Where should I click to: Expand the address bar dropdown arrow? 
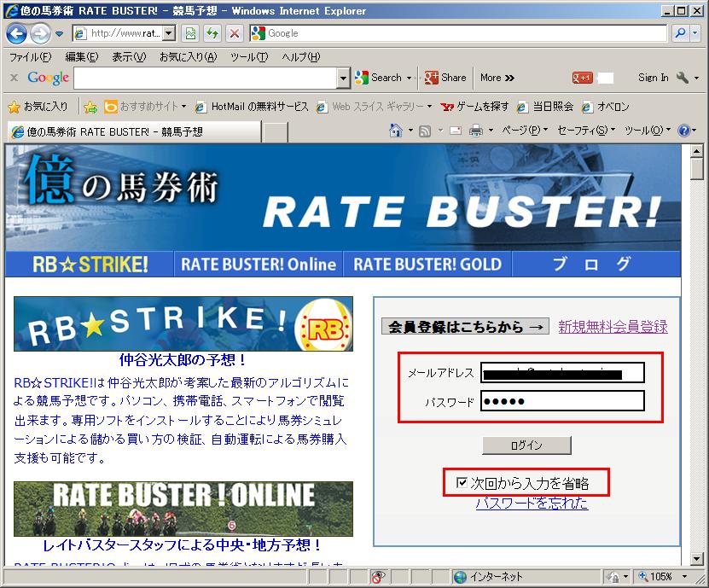(169, 33)
